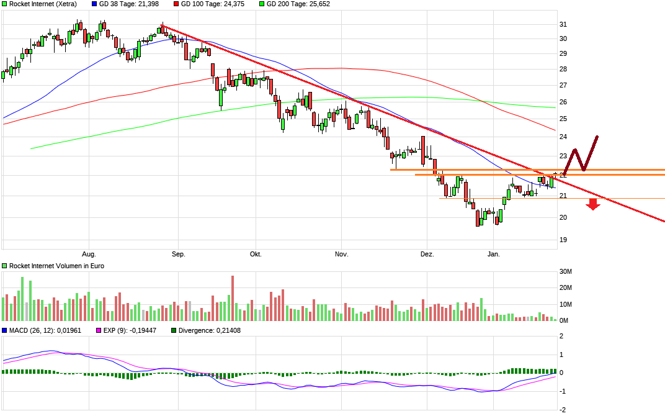Select the Jan. axis label

[x=493, y=254]
